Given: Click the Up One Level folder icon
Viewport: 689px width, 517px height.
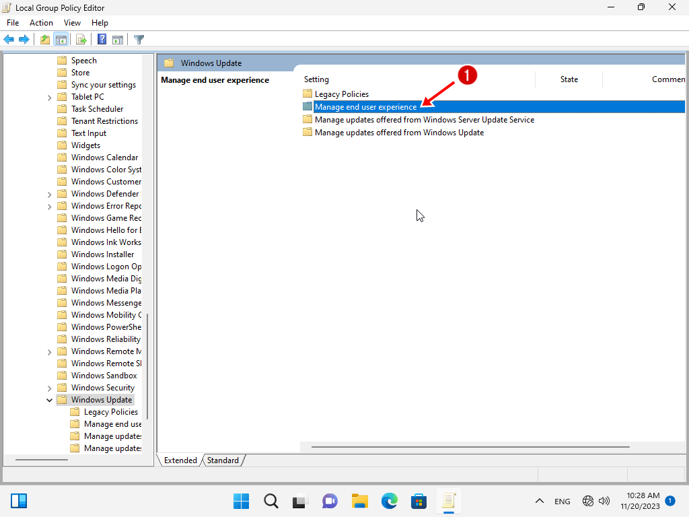Looking at the screenshot, I should pyautogui.click(x=45, y=39).
